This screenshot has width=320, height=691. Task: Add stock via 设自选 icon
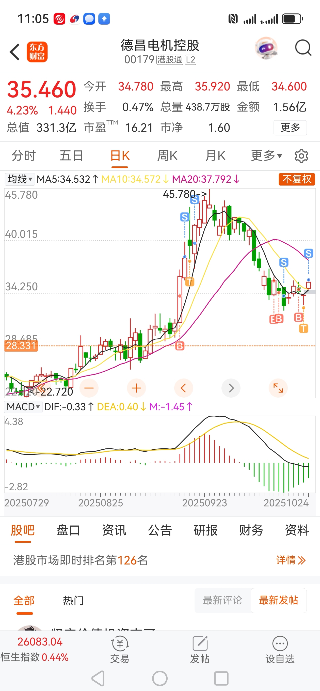click(280, 649)
